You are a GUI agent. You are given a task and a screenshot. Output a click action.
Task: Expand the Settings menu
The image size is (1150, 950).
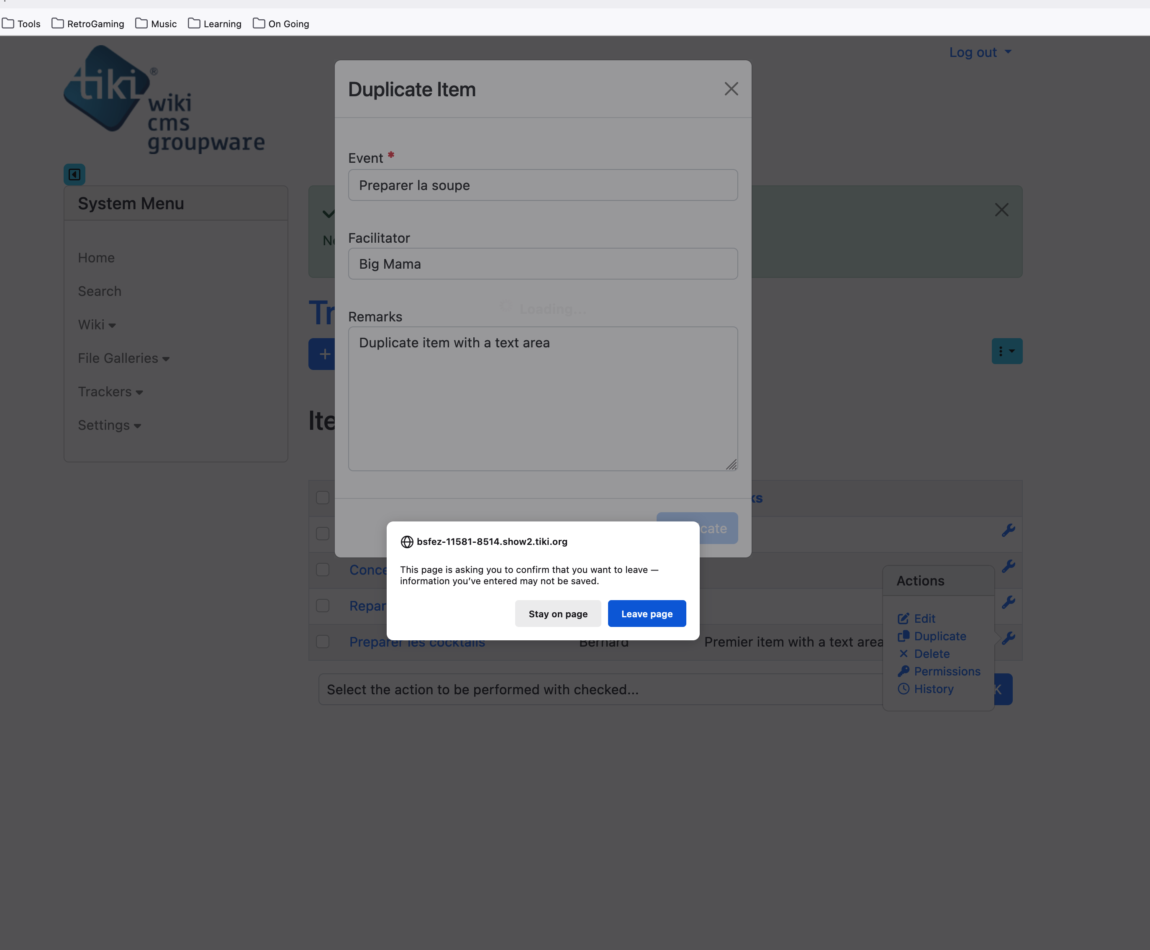pos(109,425)
